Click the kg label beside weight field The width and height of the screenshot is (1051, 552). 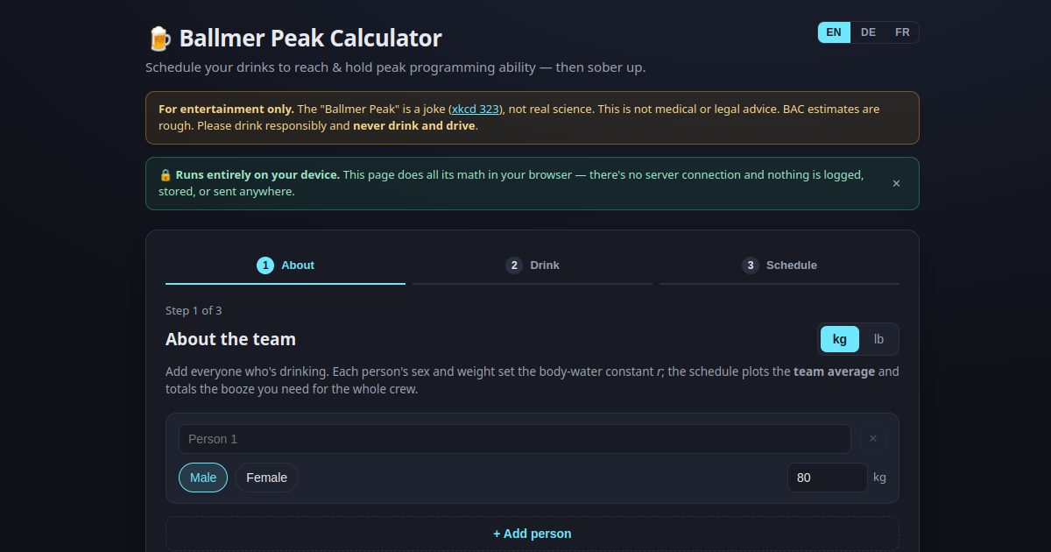[880, 478]
